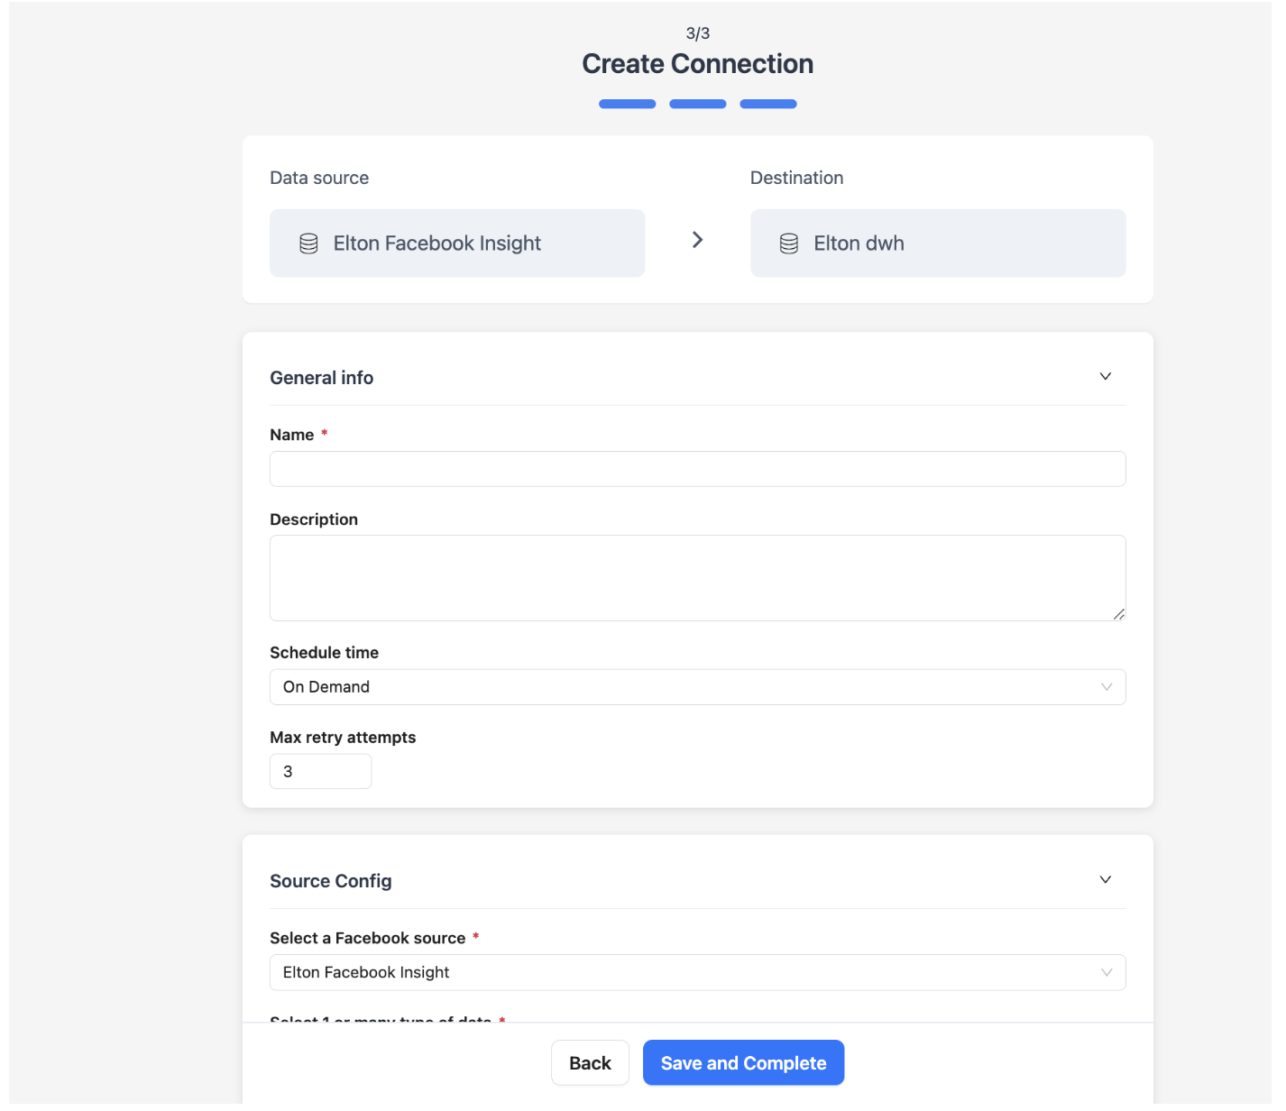
Task: Click the Source Config section heading
Action: pos(331,881)
